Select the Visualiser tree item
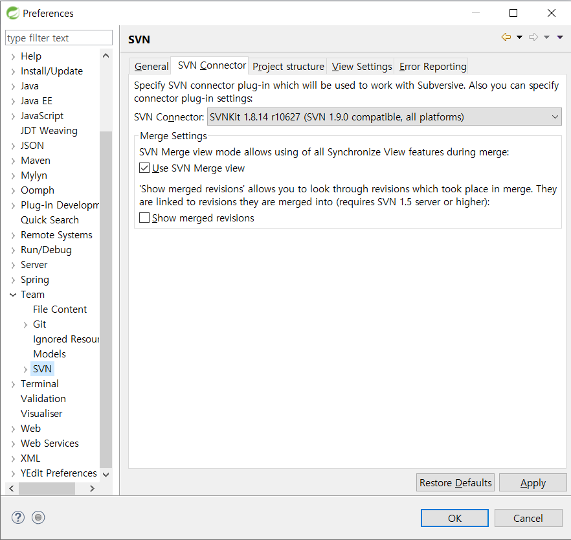This screenshot has width=571, height=540. pos(41,414)
